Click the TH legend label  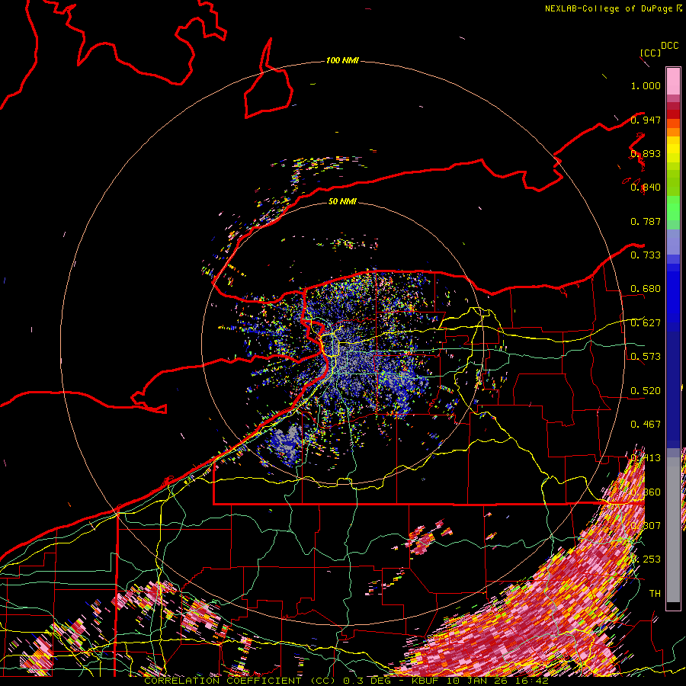coord(655,594)
